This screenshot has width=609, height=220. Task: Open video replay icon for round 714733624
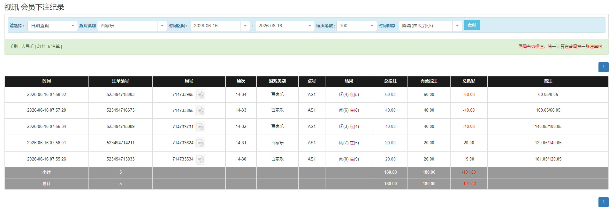tap(200, 143)
